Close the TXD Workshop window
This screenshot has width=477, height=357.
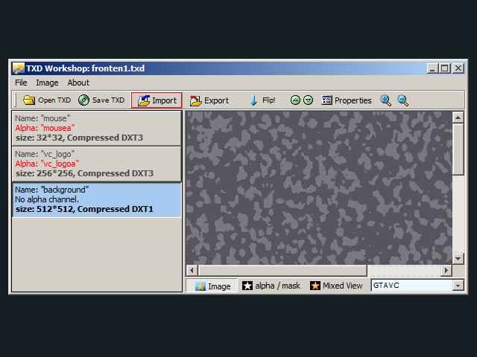click(x=458, y=68)
